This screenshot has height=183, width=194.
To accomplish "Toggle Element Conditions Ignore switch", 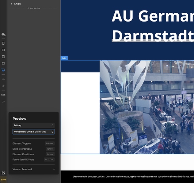I will pos(50,154).
